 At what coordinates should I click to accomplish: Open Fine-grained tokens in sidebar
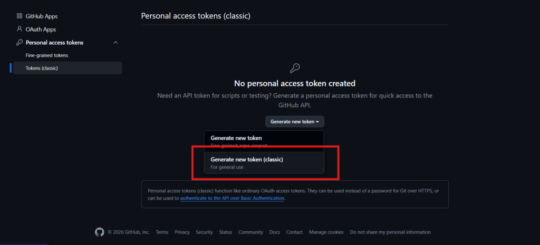[47, 55]
